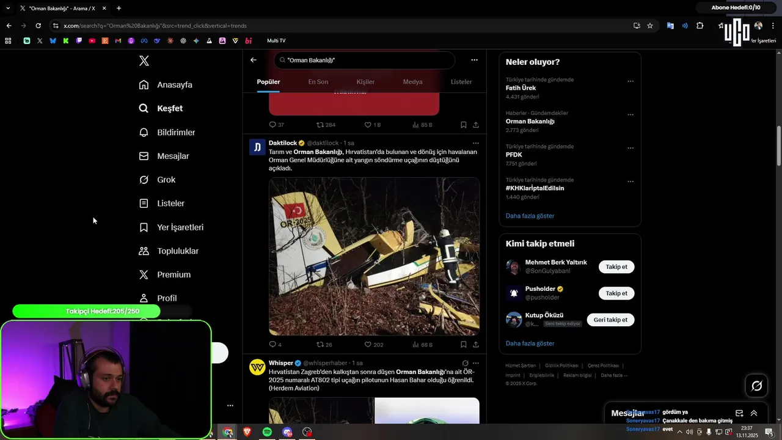The height and width of the screenshot is (440, 782).
Task: Reply to the post with 37 comments
Action: click(x=277, y=125)
